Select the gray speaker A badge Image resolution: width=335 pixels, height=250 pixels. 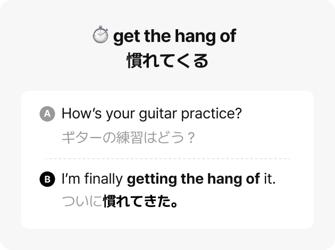47,114
